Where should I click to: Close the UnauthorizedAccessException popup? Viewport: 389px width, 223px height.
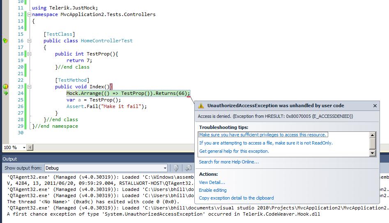375,106
